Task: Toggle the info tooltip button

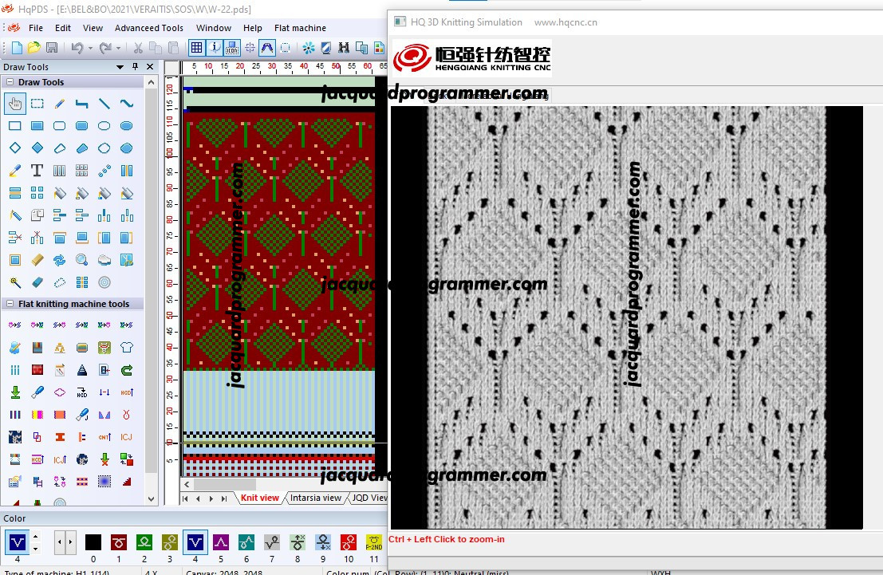Action: pyautogui.click(x=215, y=48)
